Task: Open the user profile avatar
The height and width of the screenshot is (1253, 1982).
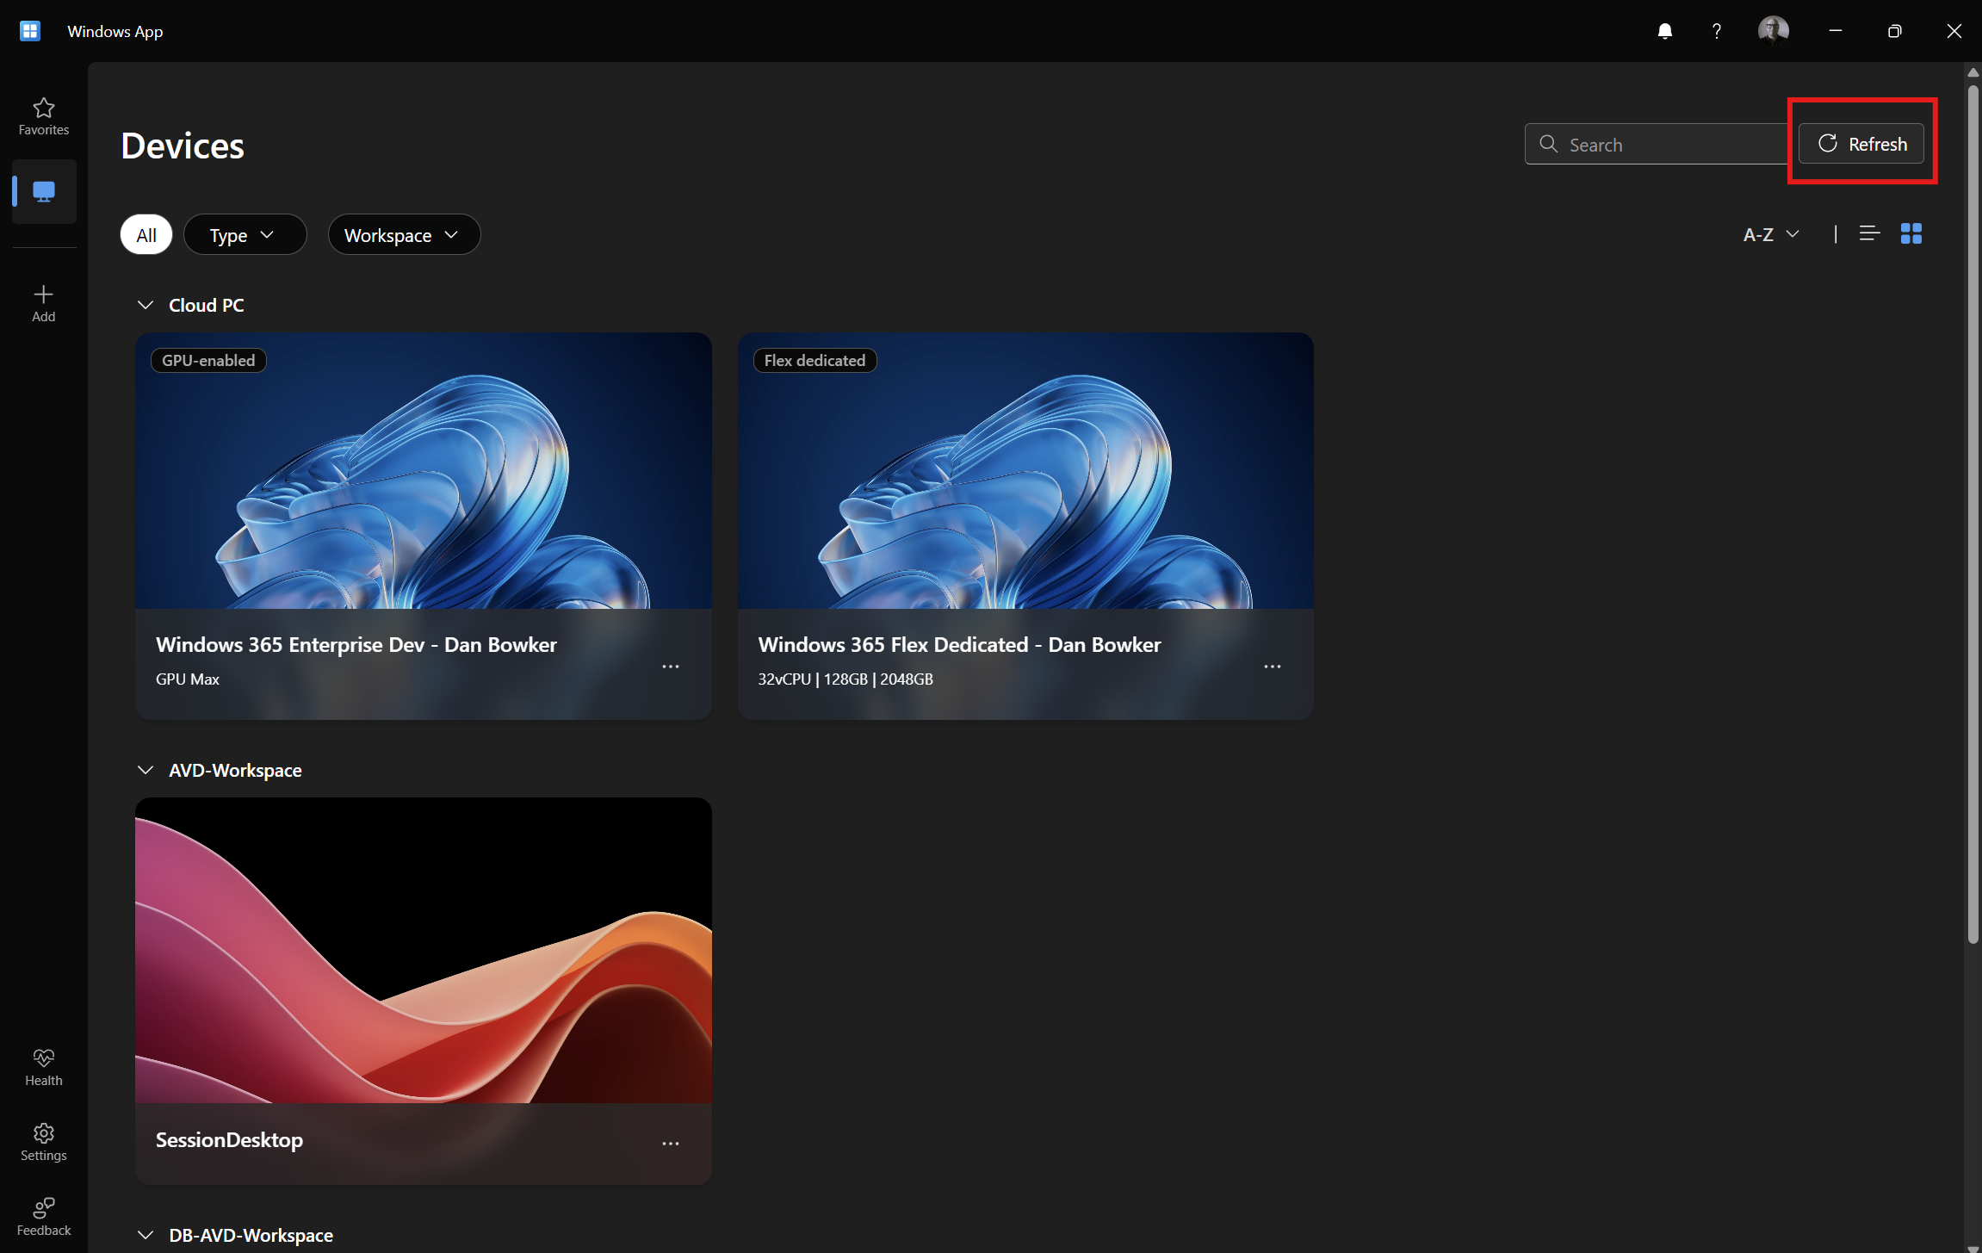Action: pyautogui.click(x=1774, y=30)
